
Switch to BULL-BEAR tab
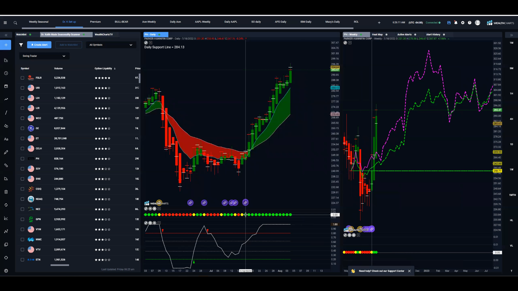121,22
